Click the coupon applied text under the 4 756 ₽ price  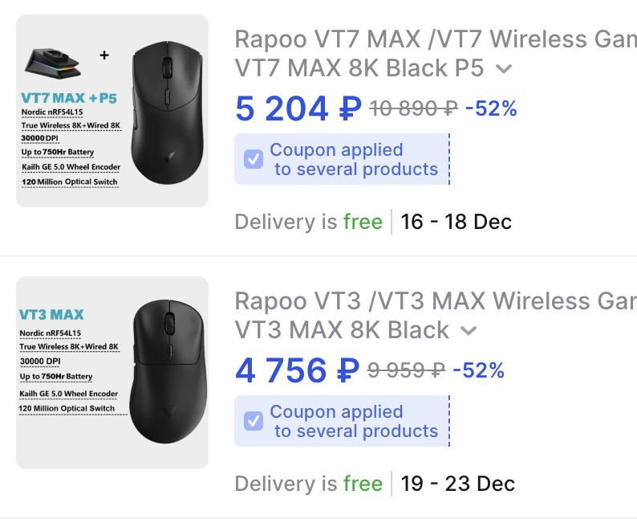point(354,421)
